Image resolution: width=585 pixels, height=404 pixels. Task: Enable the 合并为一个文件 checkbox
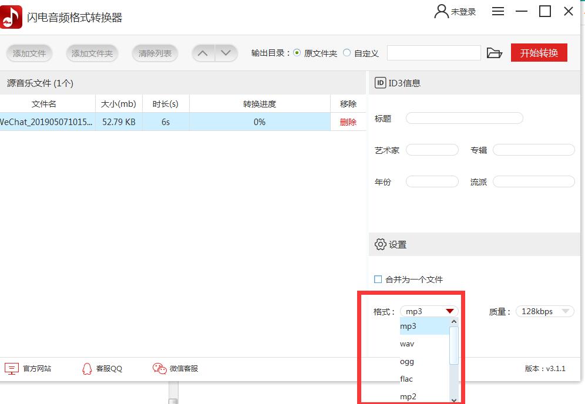pyautogui.click(x=378, y=280)
